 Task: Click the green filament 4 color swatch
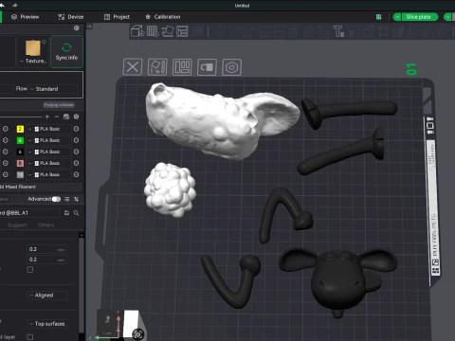pos(20,140)
